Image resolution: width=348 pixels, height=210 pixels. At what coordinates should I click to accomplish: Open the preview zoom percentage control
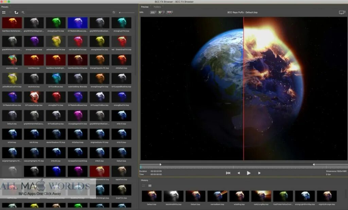[x=142, y=13]
